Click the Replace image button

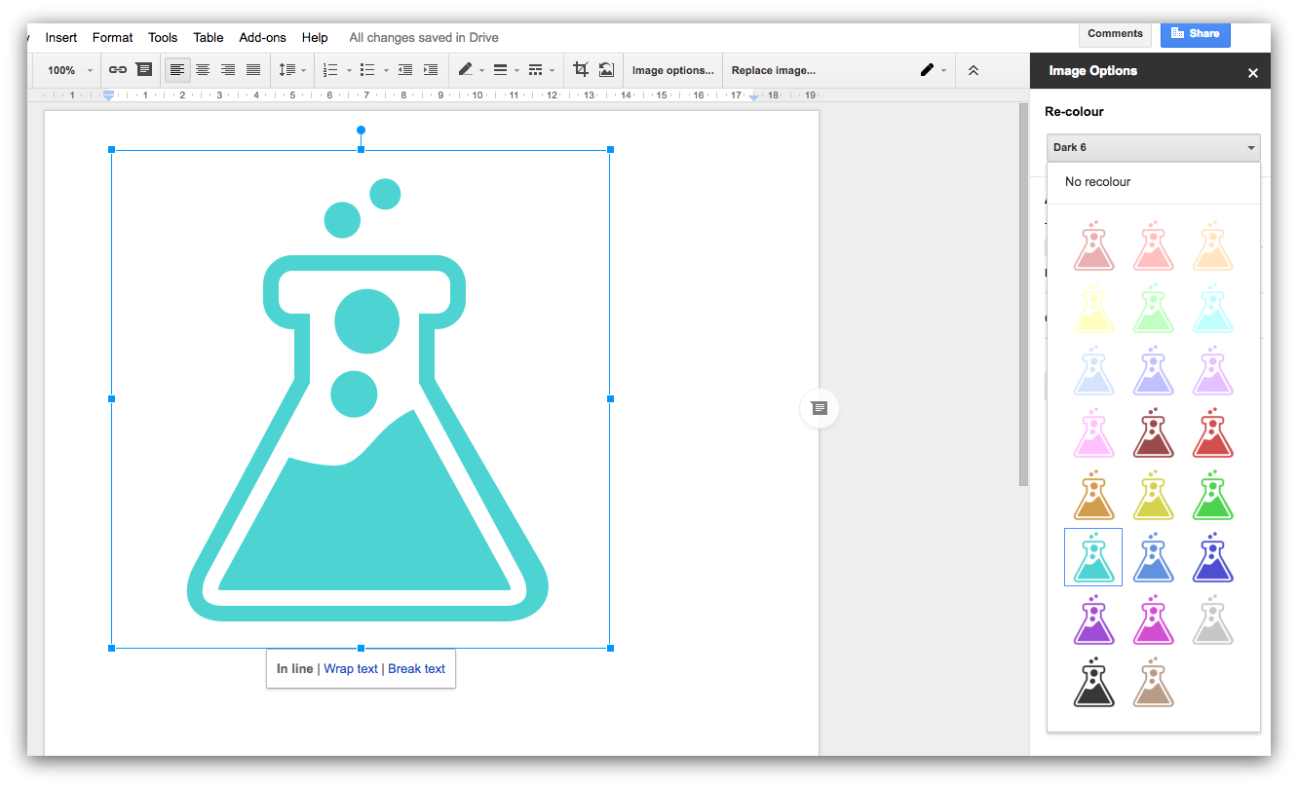point(773,69)
